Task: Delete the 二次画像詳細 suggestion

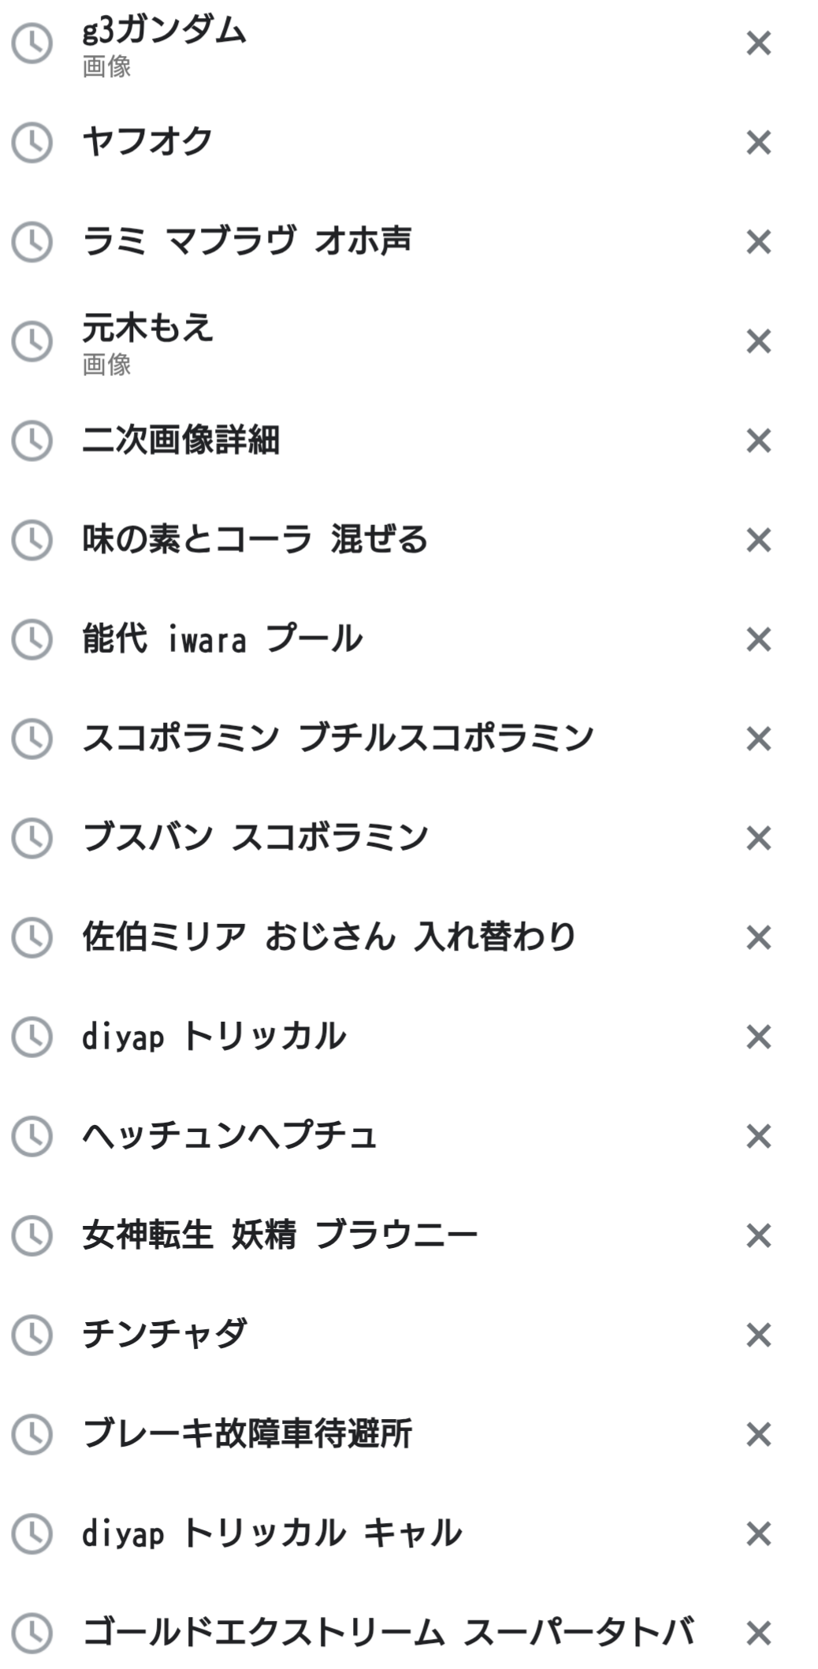Action: pos(758,441)
